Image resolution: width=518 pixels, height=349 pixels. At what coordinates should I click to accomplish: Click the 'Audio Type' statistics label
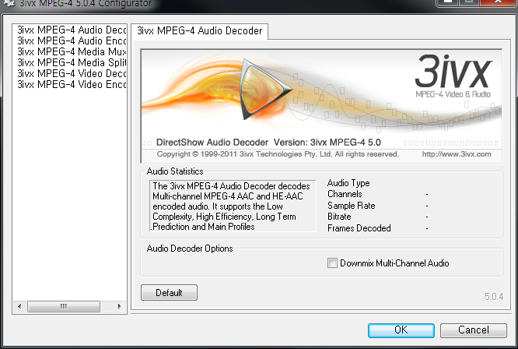point(348,183)
